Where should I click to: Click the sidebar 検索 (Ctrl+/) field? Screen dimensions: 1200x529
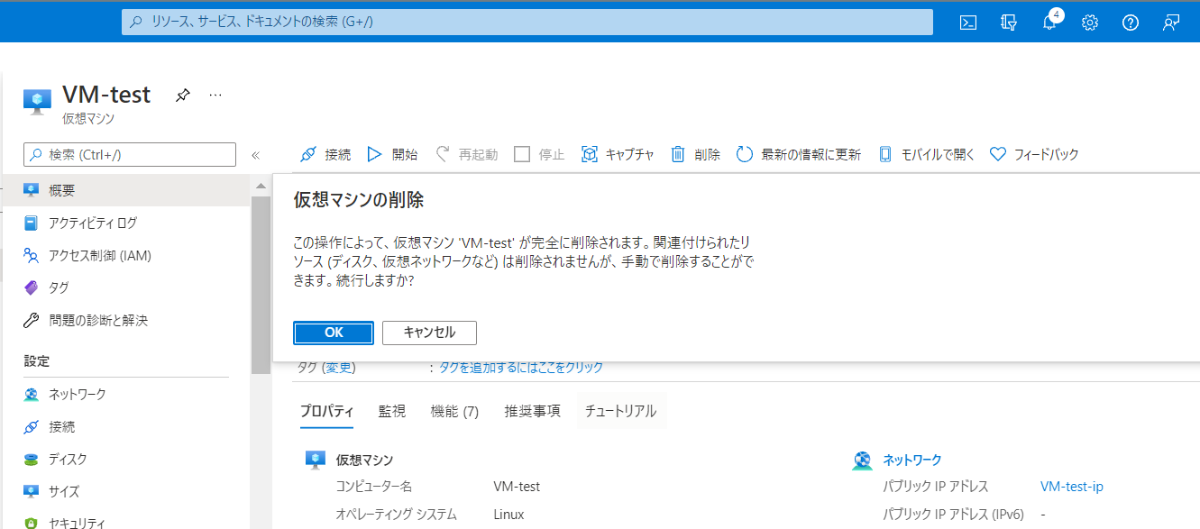point(129,155)
